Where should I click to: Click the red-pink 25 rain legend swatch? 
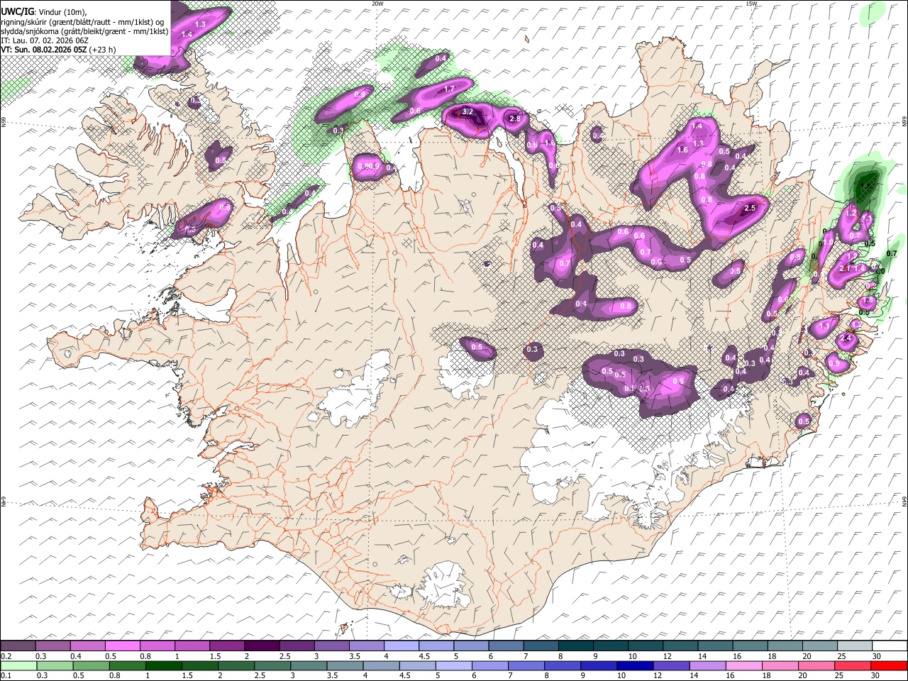[x=853, y=665]
